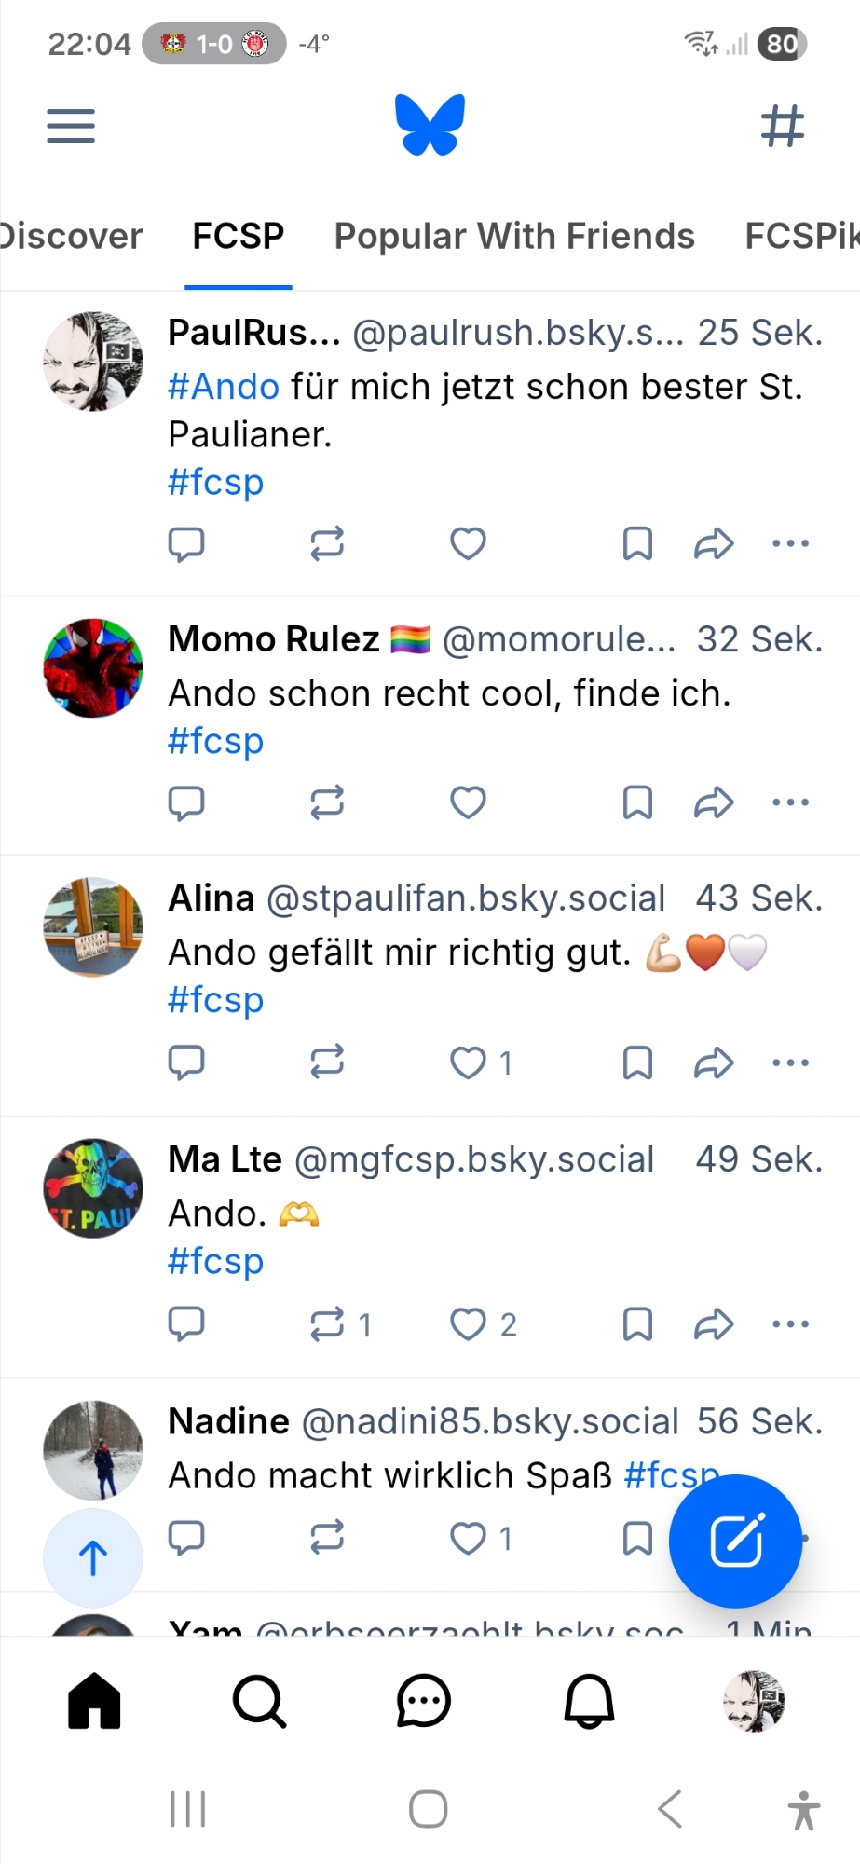The height and width of the screenshot is (1864, 860).
Task: Open the hamburger menu drawer
Action: pyautogui.click(x=71, y=126)
